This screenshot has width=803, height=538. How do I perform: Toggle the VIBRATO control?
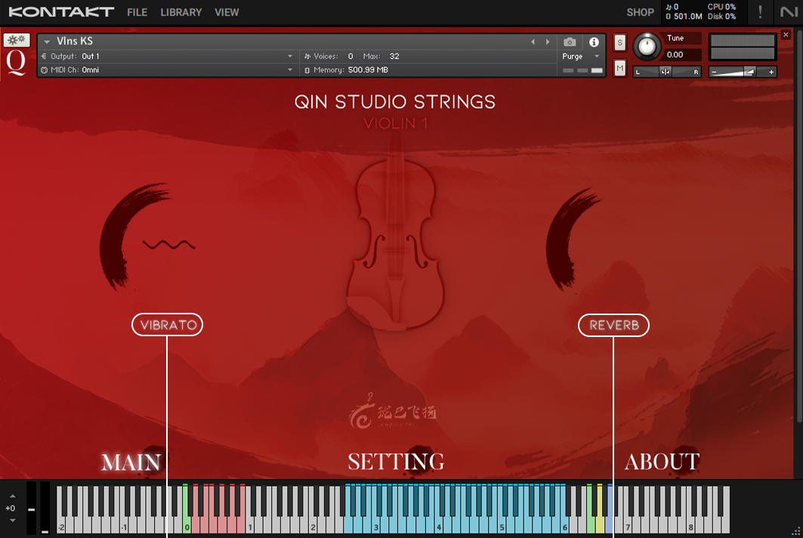(167, 324)
